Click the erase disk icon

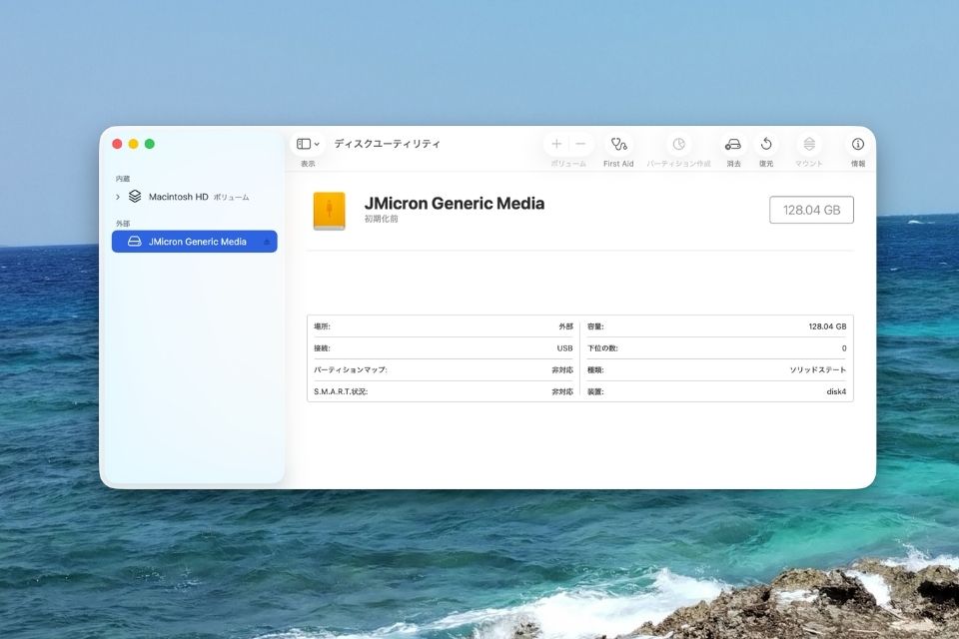(732, 144)
